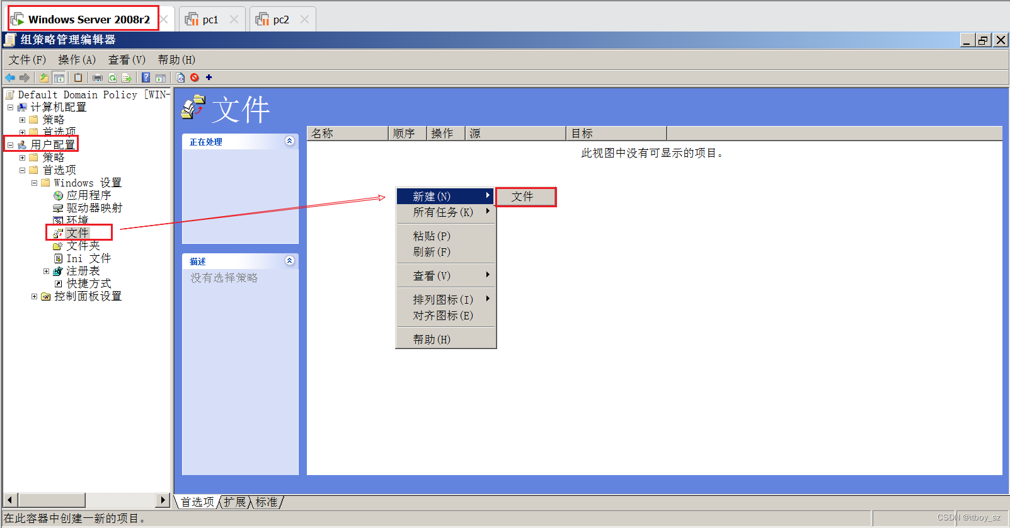This screenshot has width=1010, height=528.
Task: Switch to the 首选项 bottom tab
Action: (197, 502)
